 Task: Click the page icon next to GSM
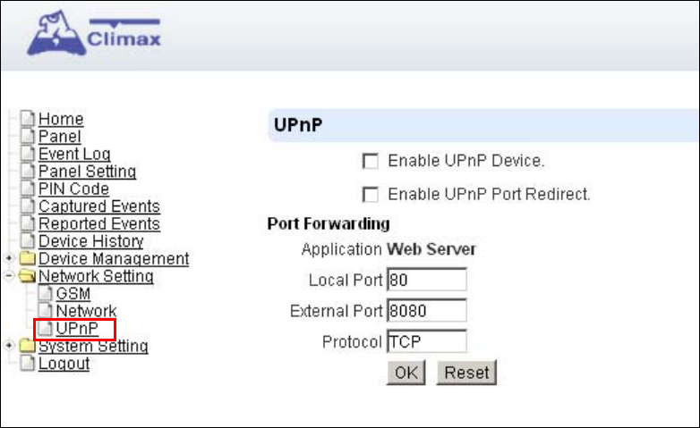pos(45,293)
